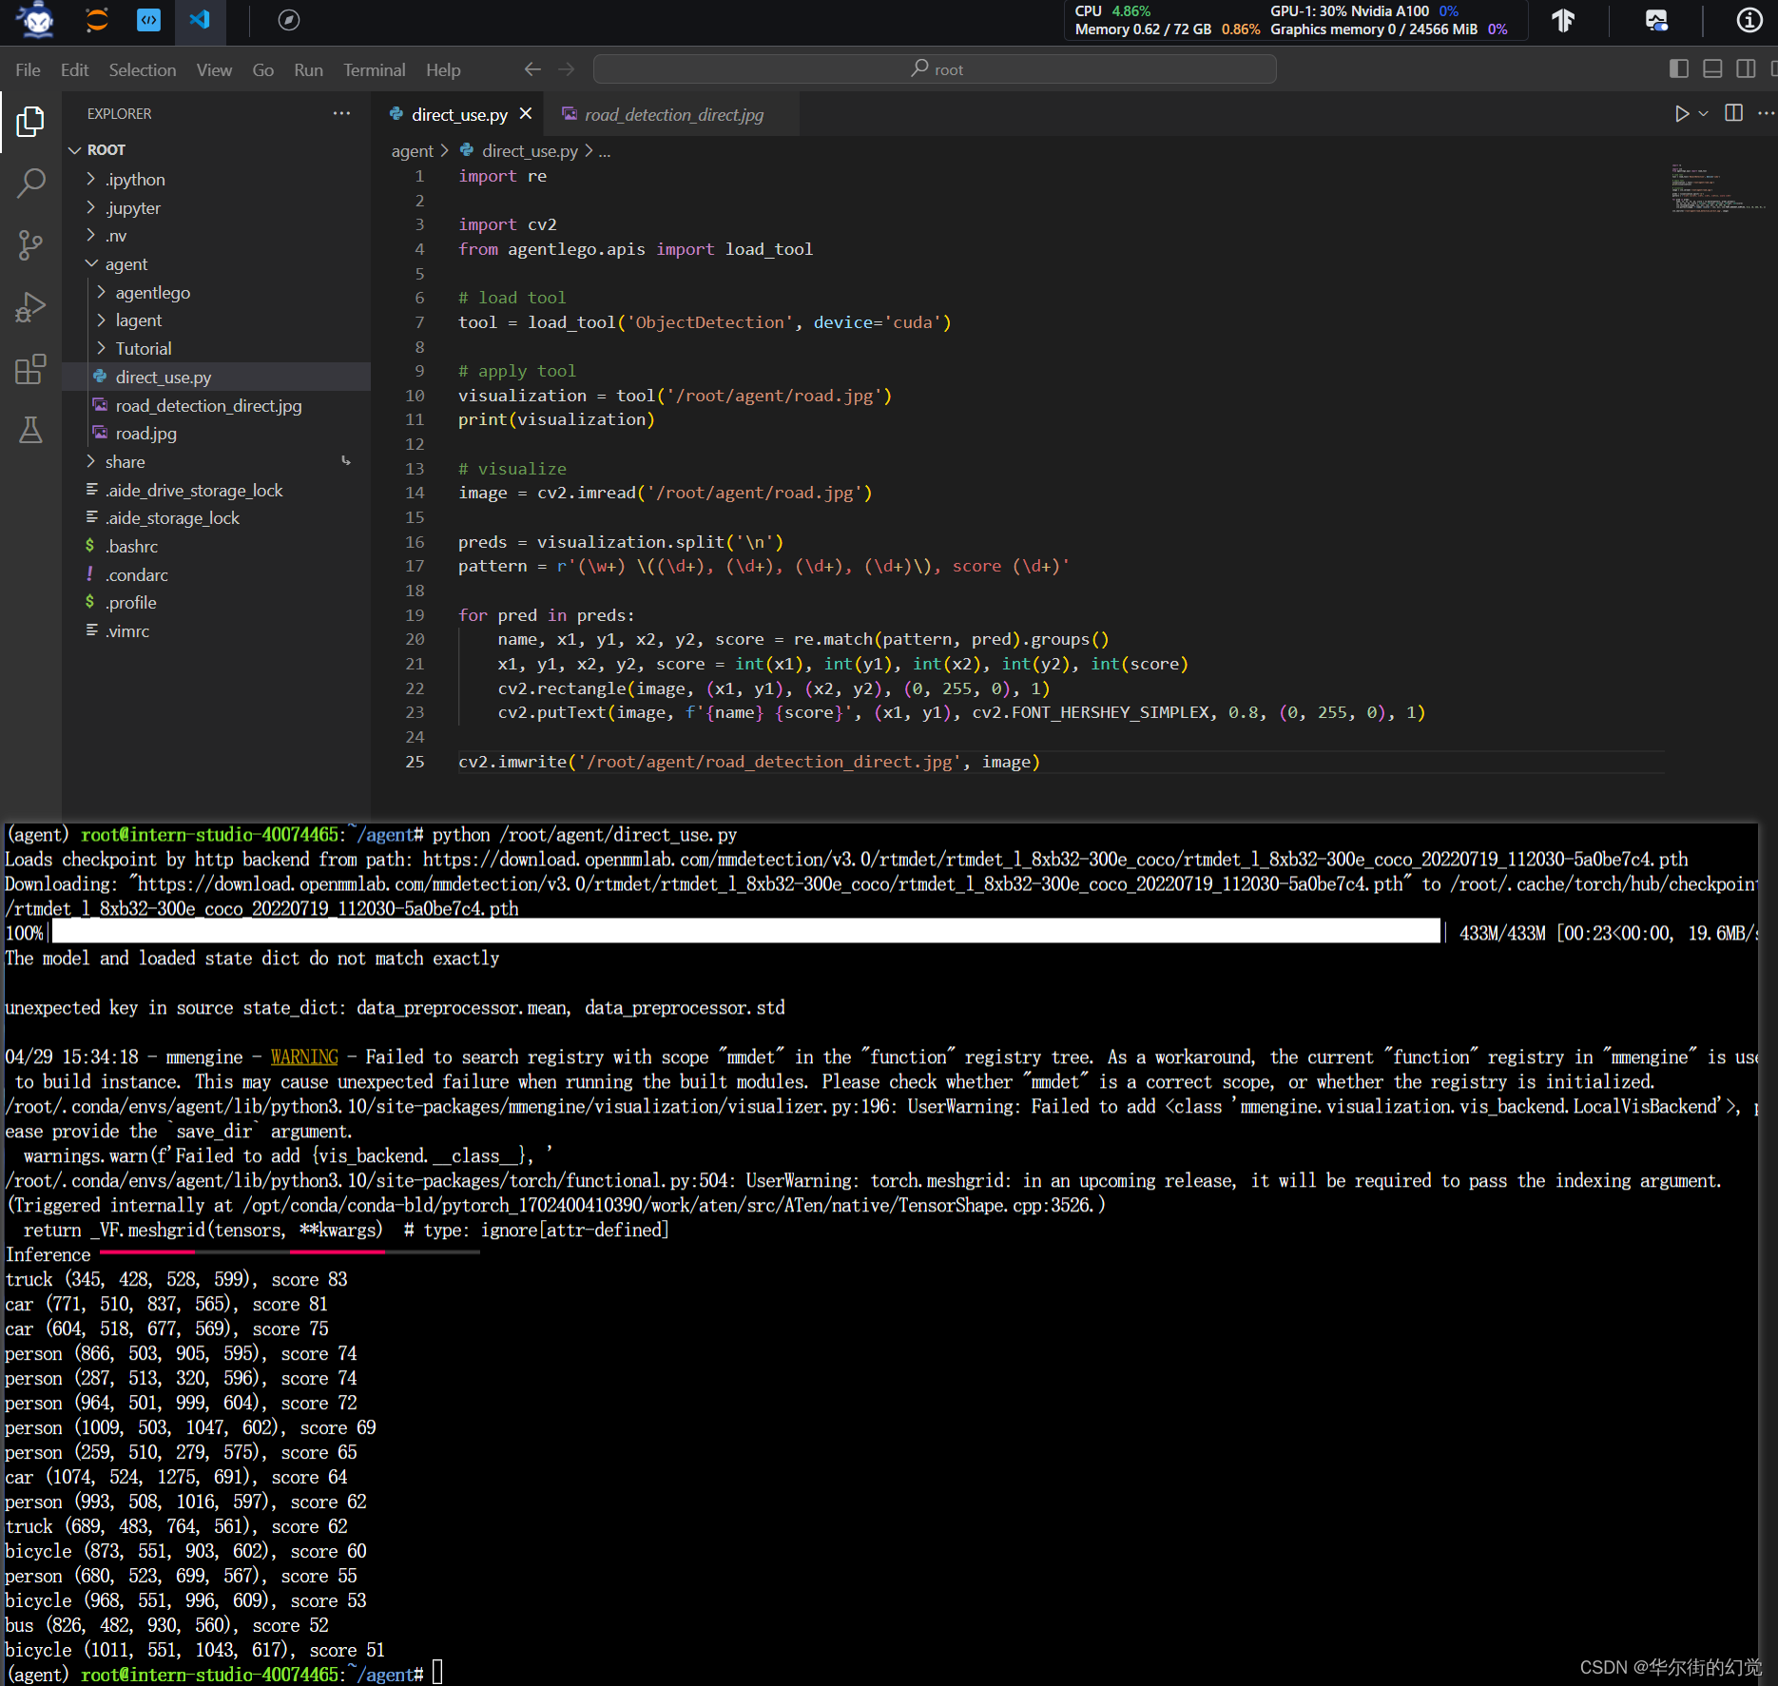Click the root command search box
The image size is (1778, 1686).
point(935,69)
